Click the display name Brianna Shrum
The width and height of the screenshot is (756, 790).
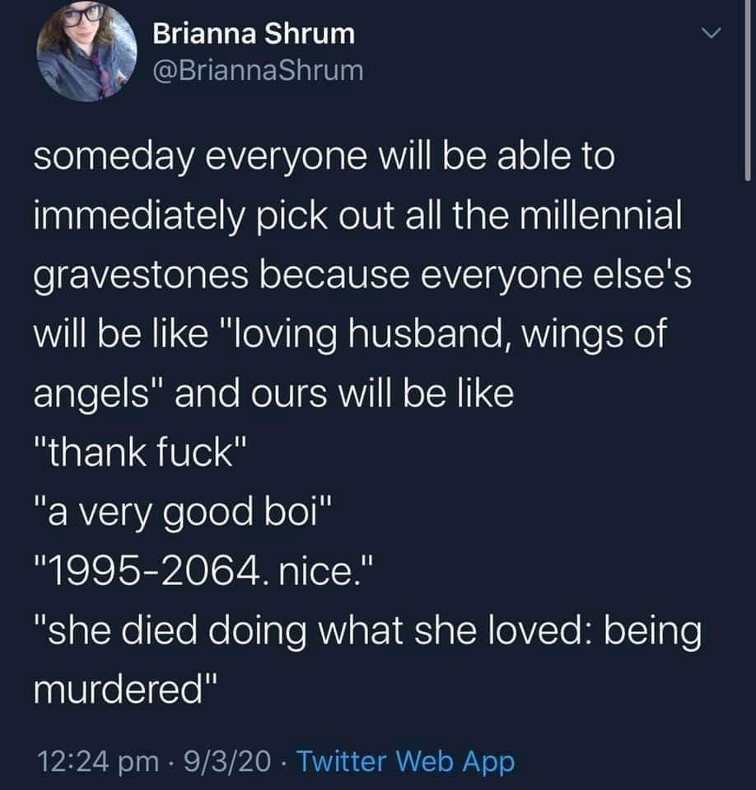(x=254, y=34)
